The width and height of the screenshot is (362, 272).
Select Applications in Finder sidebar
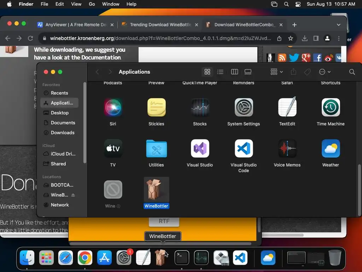(x=59, y=103)
